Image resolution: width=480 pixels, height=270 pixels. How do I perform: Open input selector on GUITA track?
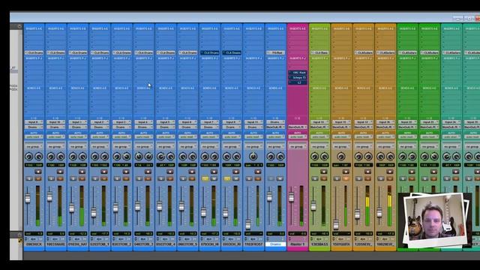[x=341, y=122]
